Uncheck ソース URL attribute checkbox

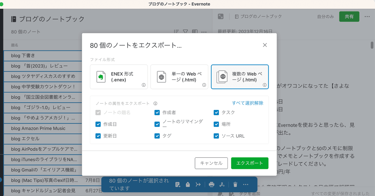click(216, 136)
